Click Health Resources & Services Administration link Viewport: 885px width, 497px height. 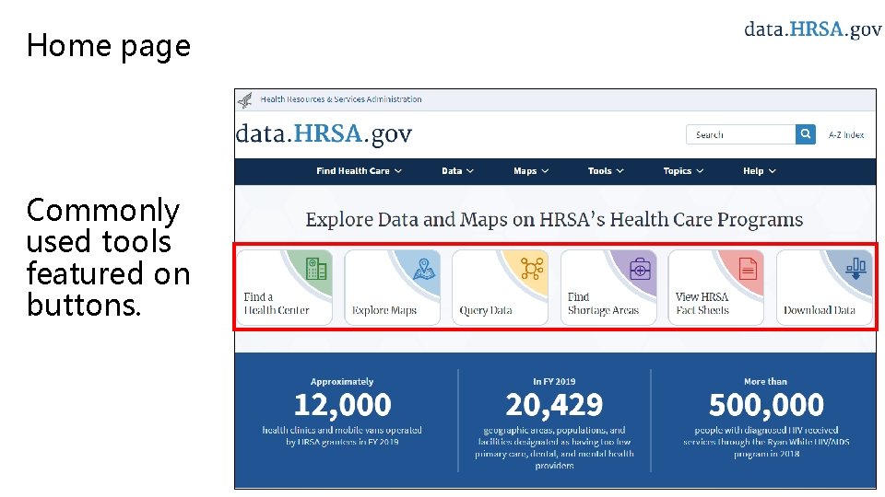[x=341, y=99]
